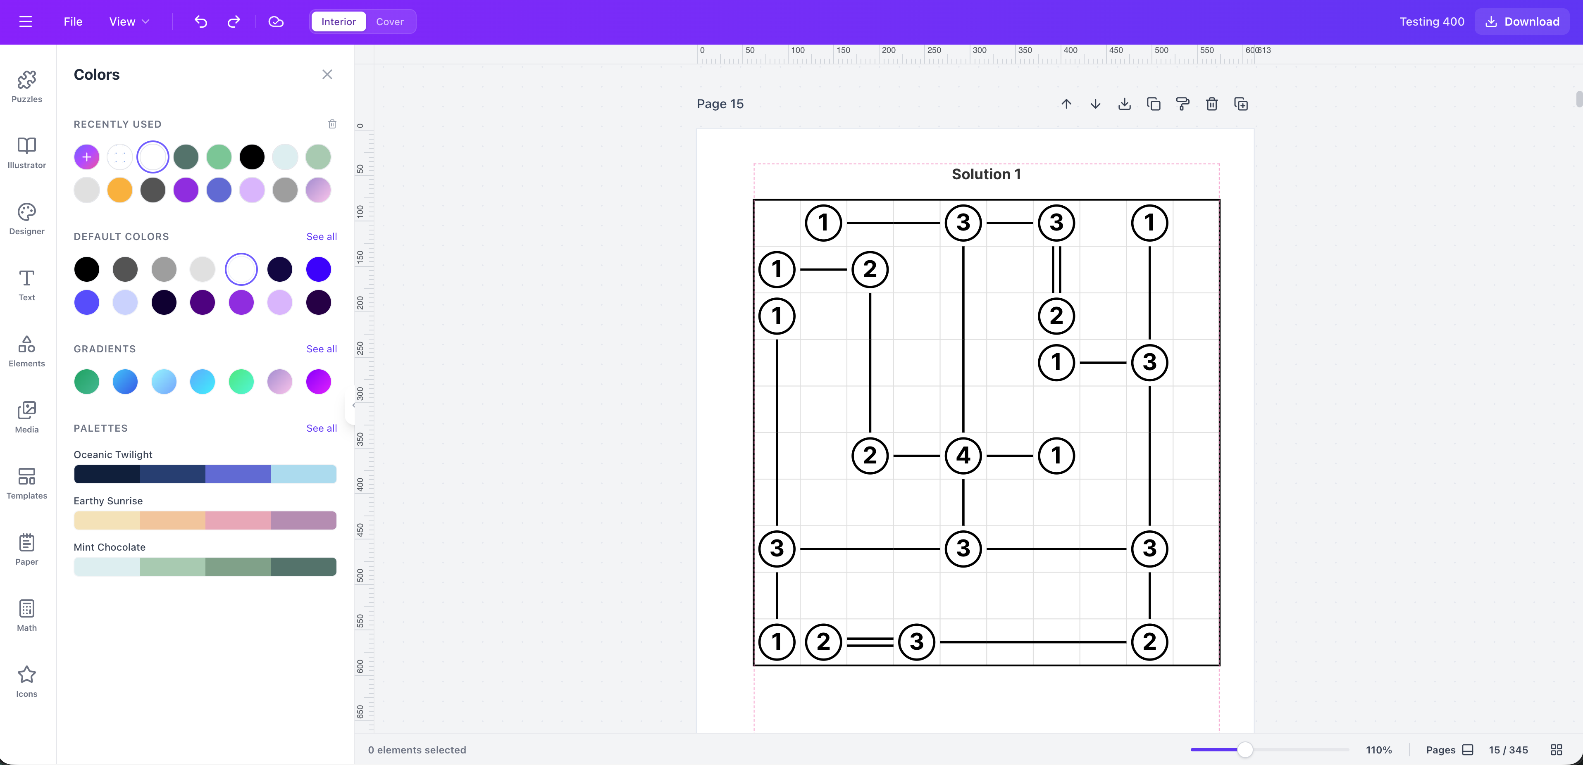Select the Interior tab
The width and height of the screenshot is (1583, 765).
[x=337, y=21]
